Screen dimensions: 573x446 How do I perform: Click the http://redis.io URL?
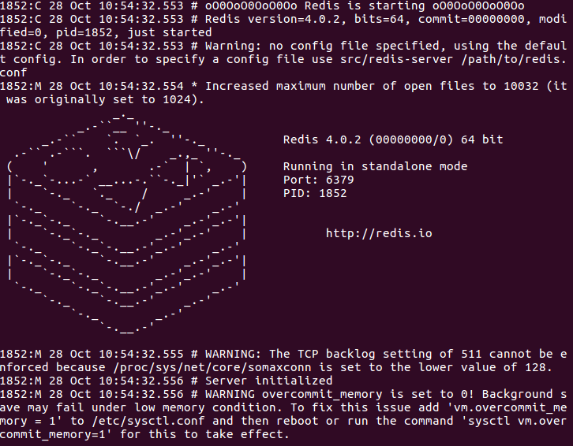point(379,233)
